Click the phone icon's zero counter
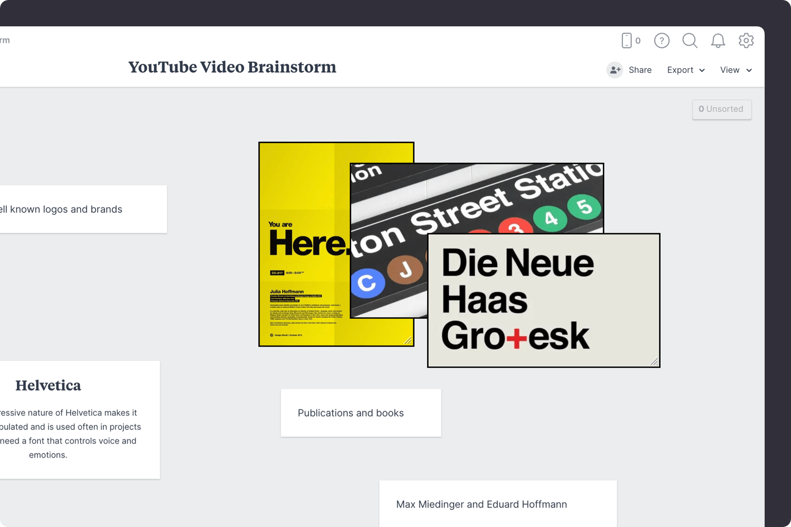791x527 pixels. [x=638, y=41]
